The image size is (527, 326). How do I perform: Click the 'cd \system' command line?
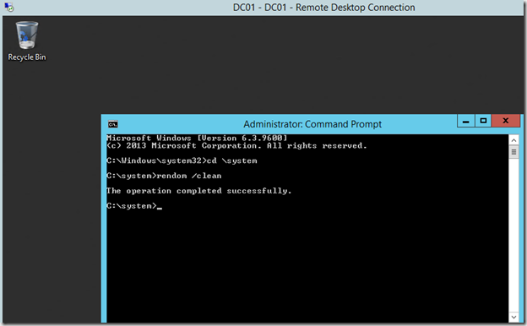(182, 160)
